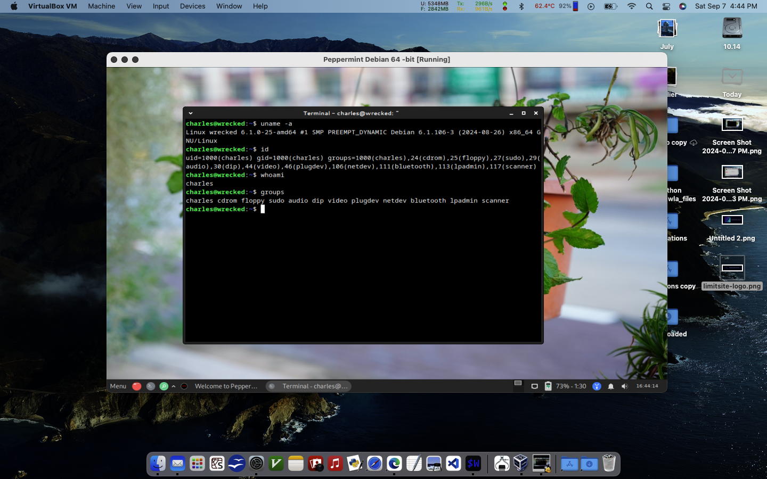Viewport: 767px width, 479px height.
Task: Click the green search launcher in the panel
Action: coord(164,386)
